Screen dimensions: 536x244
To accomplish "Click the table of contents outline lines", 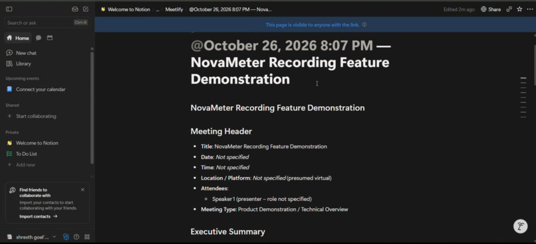I will [523, 97].
